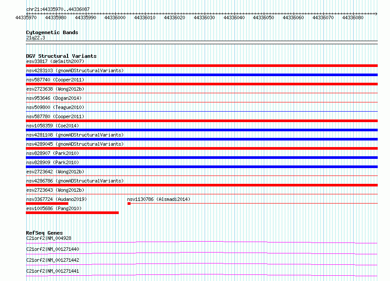Select the DGV Structural Variants track title
The image size is (390, 281).
click(x=61, y=56)
